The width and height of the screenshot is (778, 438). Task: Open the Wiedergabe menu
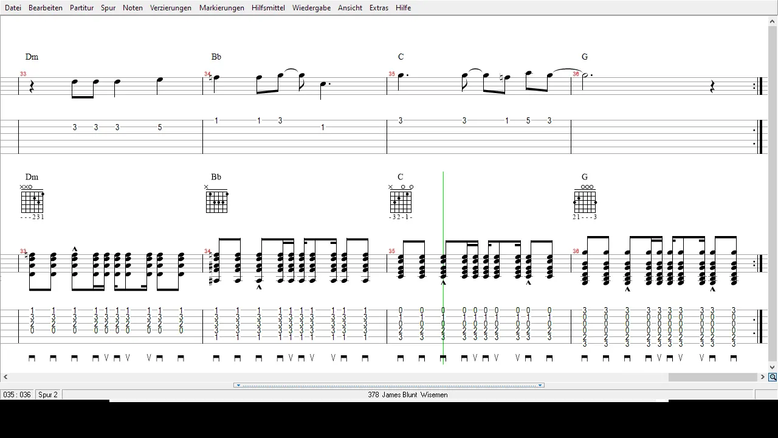tap(311, 8)
